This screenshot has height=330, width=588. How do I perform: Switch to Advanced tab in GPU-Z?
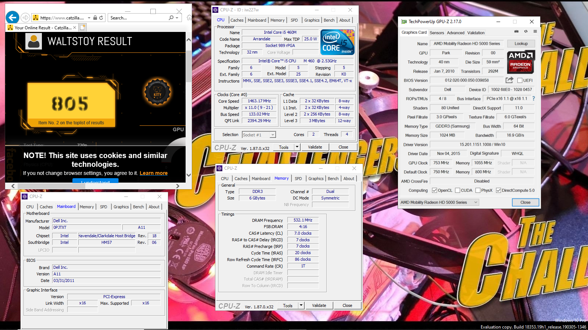click(456, 33)
